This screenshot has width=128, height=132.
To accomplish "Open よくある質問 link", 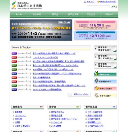I will point(56,126).
